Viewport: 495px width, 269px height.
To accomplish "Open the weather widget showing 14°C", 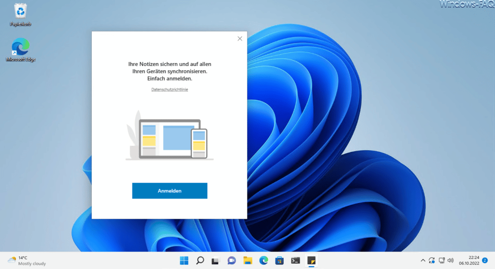I will tap(27, 260).
